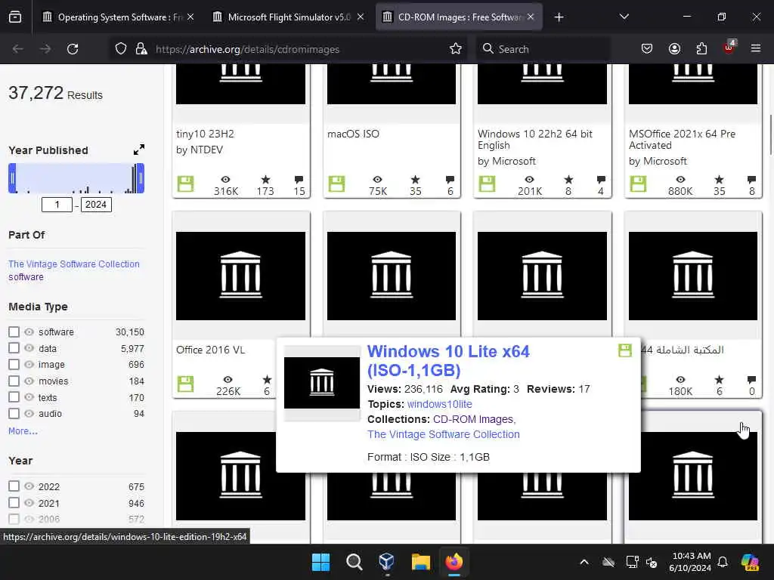Switch to Microsoft Flight Simulator tab
The width and height of the screenshot is (774, 580).
pyautogui.click(x=288, y=17)
